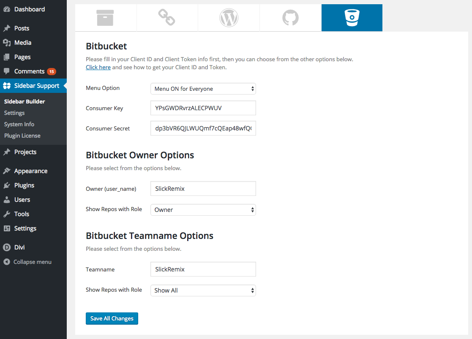Click the Projects pin icon
Viewport: 472px width, 339px height.
(x=7, y=152)
